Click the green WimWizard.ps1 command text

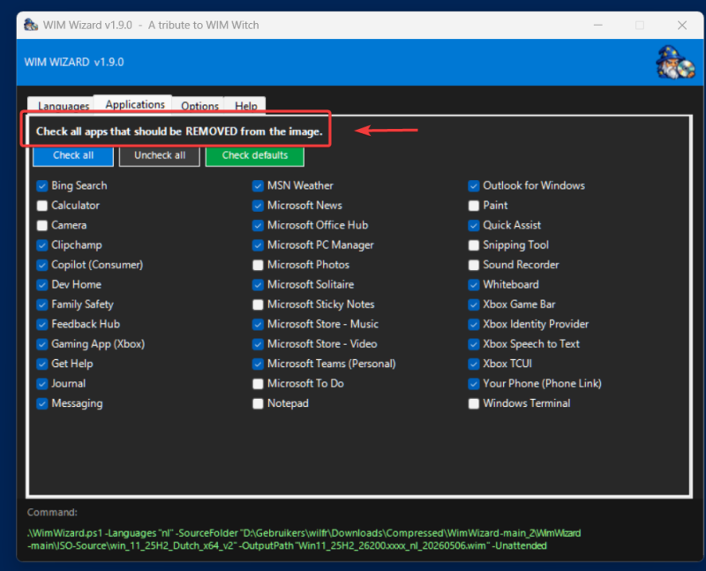click(x=304, y=539)
